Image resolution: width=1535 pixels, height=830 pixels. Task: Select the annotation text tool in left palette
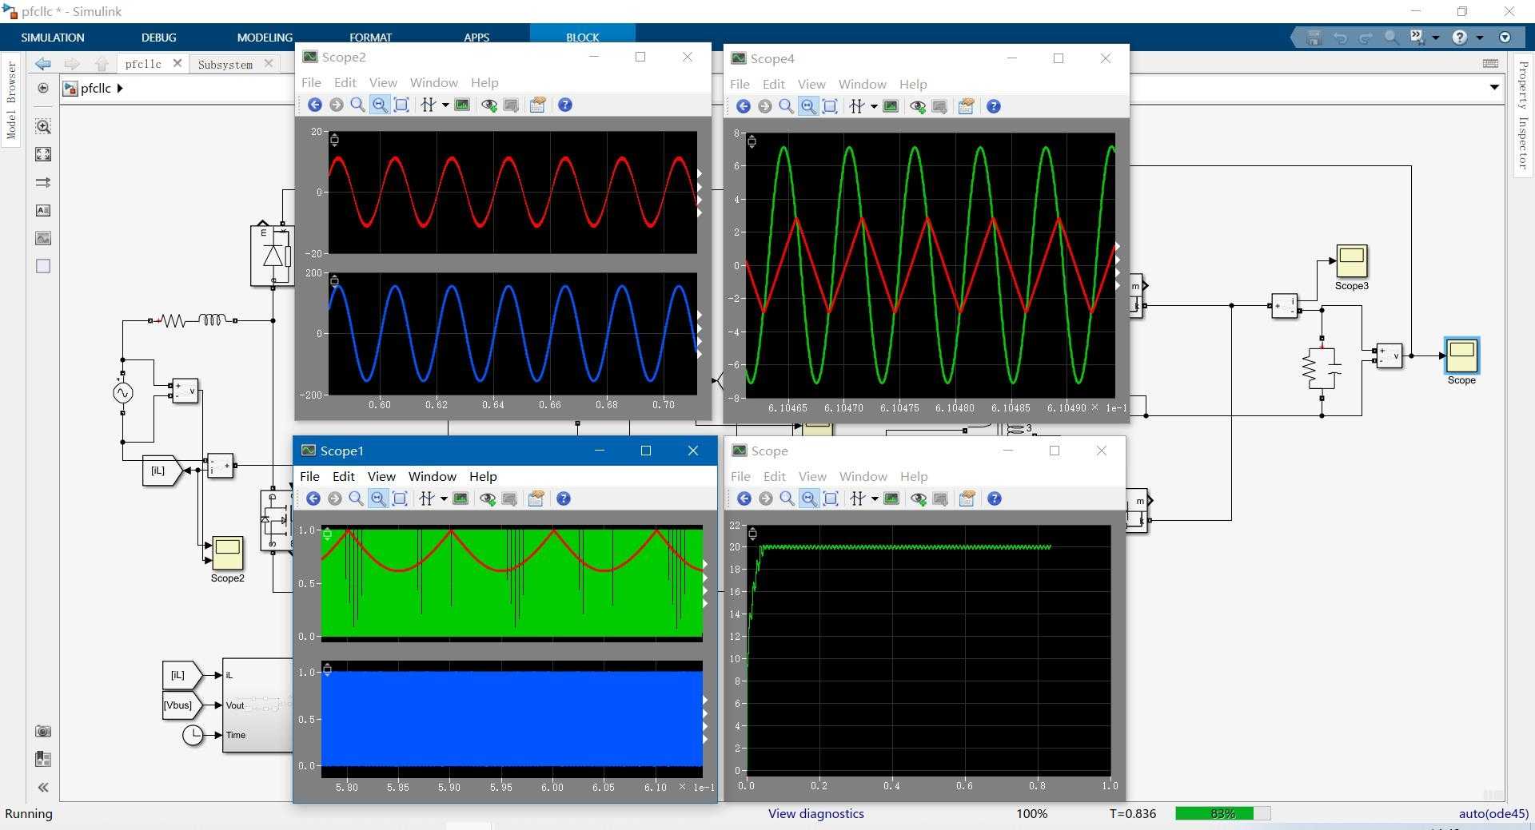pyautogui.click(x=42, y=211)
